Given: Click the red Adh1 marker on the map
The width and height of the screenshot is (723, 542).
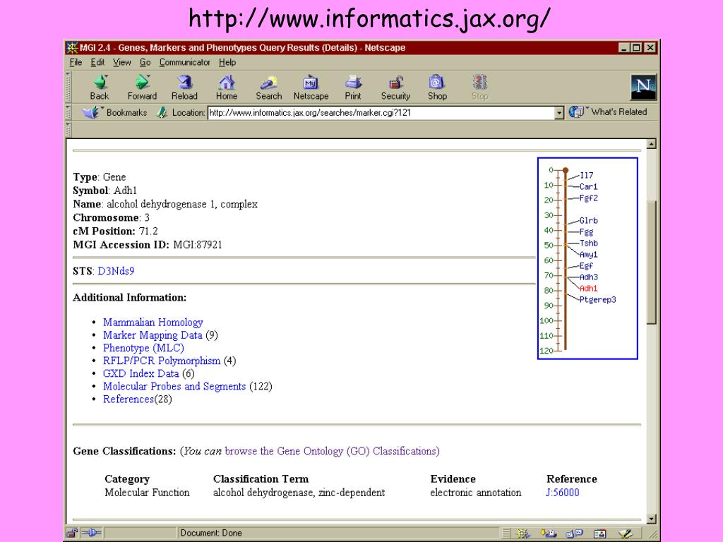Looking at the screenshot, I should (x=588, y=289).
